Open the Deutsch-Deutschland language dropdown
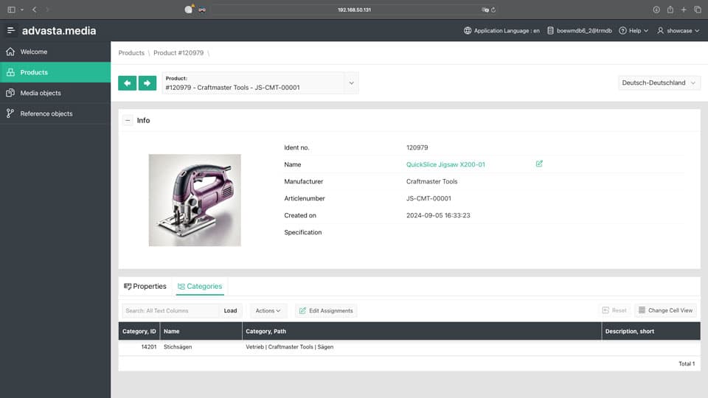 pyautogui.click(x=659, y=83)
